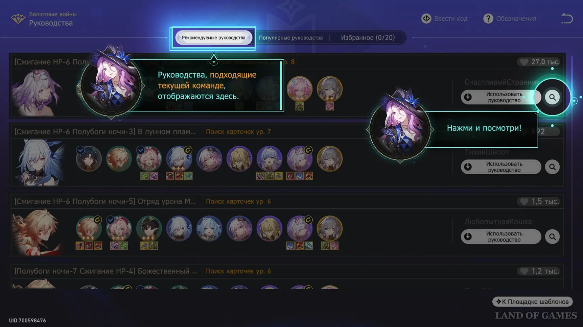
Task: Select Рекомендуемые руководства tab
Action: 213,37
